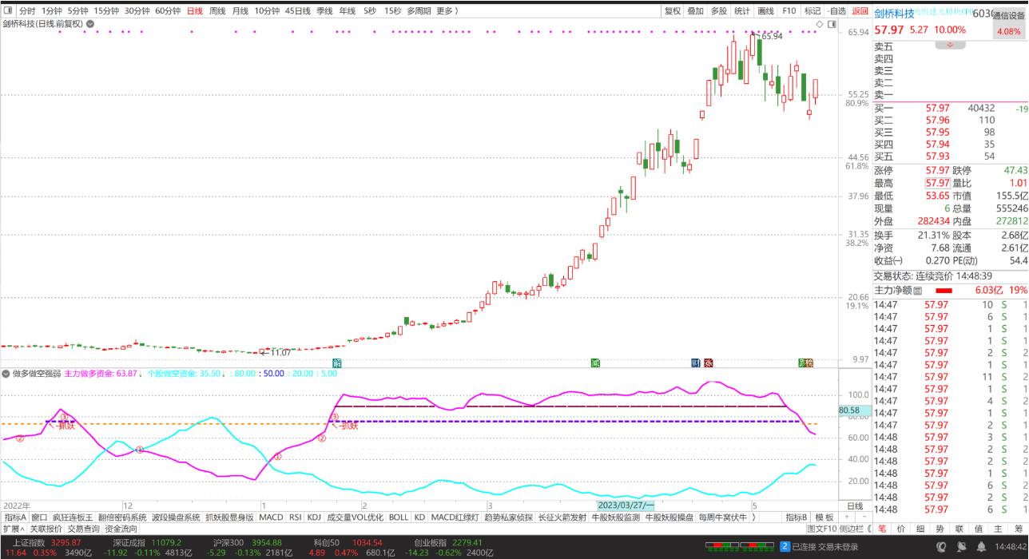Open the notification bell in status bar

pyautogui.click(x=981, y=546)
